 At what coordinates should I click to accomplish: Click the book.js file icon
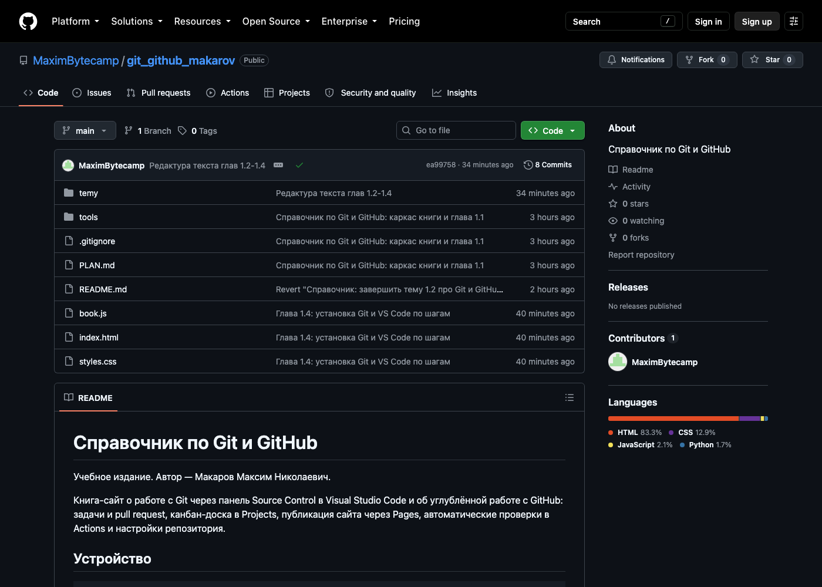(x=69, y=313)
